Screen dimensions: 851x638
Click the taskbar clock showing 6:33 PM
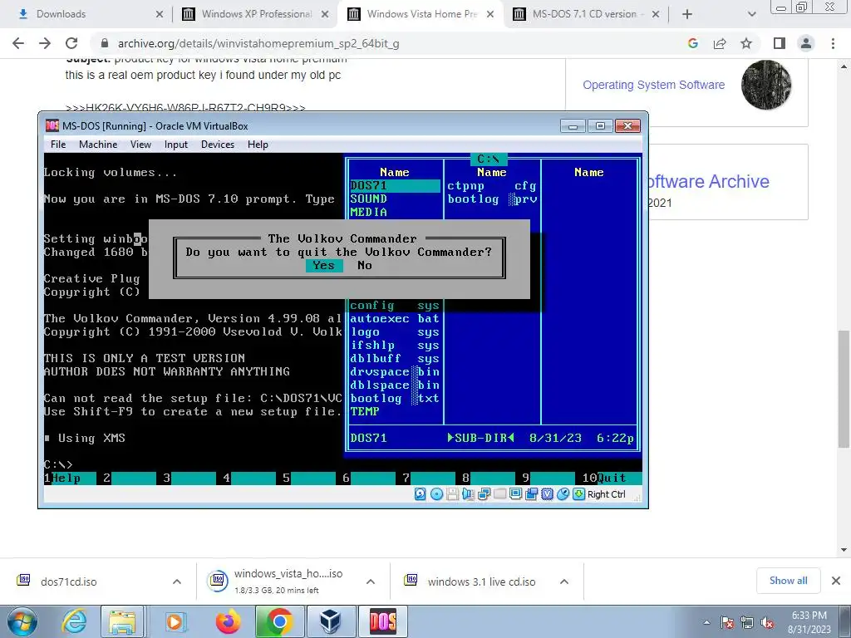(809, 622)
